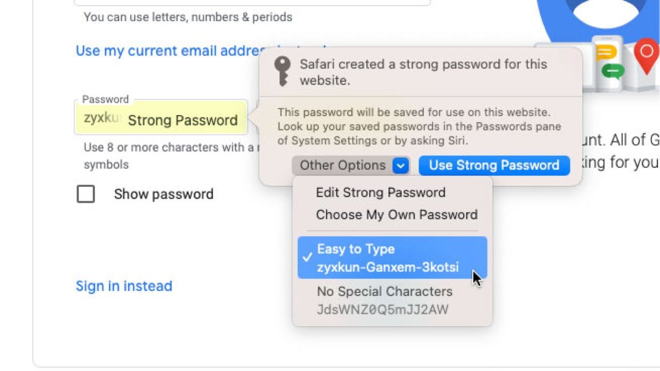Expand the blue chevron beside Other Options
660x371 pixels.
[x=401, y=166]
